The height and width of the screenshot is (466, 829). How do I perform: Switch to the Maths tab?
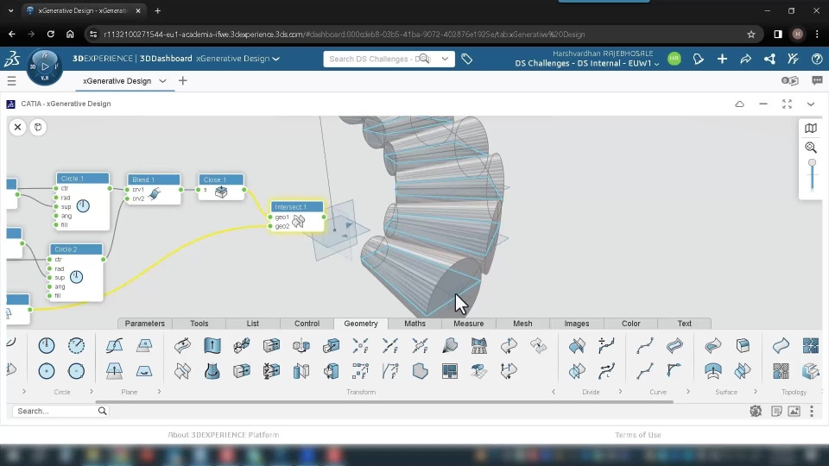click(415, 324)
